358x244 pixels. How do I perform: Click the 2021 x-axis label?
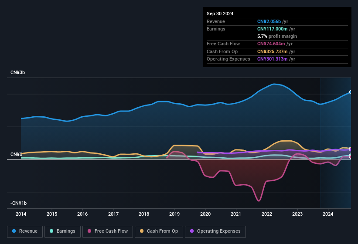[x=236, y=214]
